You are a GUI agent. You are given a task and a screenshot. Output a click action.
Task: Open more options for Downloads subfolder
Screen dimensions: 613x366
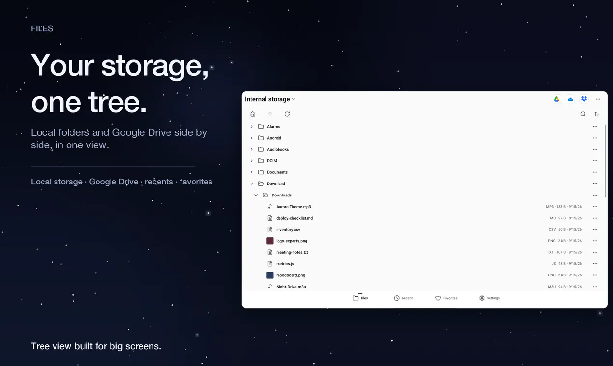click(x=595, y=195)
